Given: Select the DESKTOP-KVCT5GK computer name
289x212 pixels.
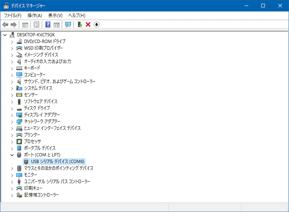Looking at the screenshot, I should click(36, 35).
